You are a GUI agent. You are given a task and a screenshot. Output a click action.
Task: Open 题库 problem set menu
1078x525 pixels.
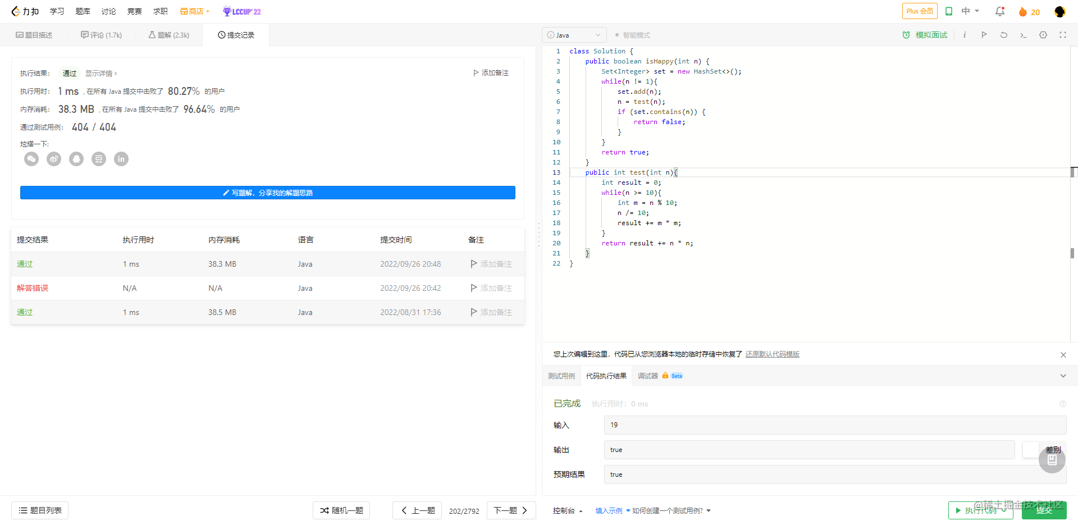click(x=83, y=11)
